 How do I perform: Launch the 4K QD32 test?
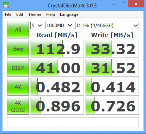pos(18,106)
